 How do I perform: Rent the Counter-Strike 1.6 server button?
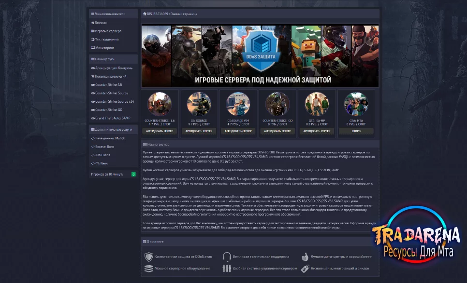click(160, 131)
